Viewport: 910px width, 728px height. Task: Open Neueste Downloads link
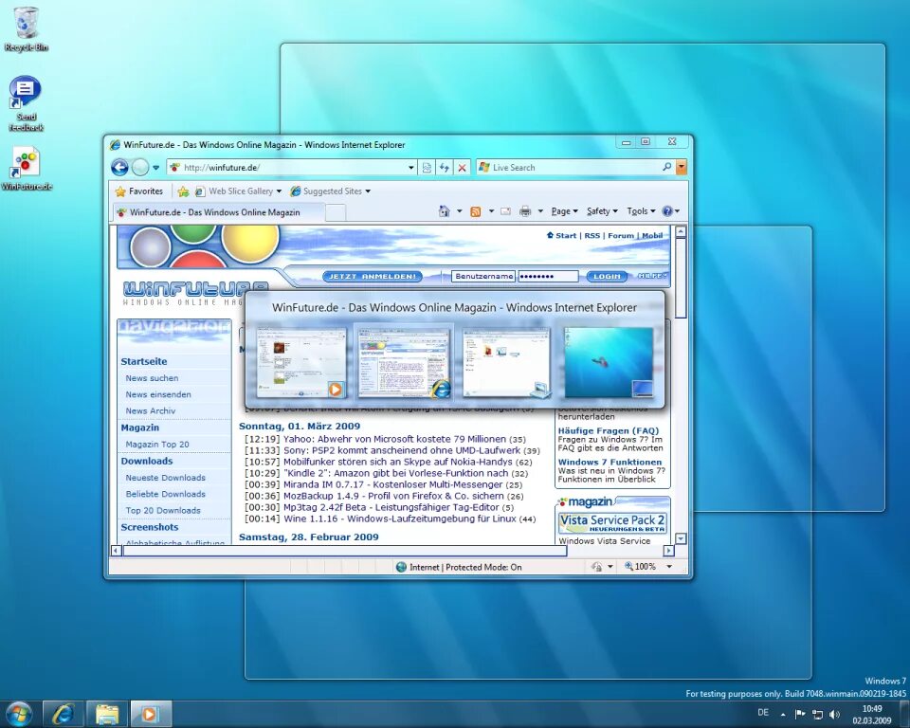point(165,477)
